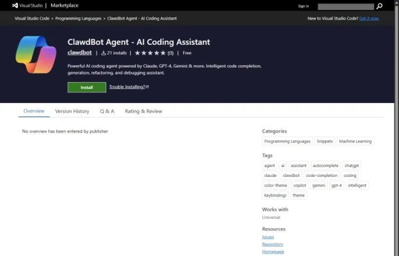Click the Free price label
399x256 pixels.
coord(187,53)
